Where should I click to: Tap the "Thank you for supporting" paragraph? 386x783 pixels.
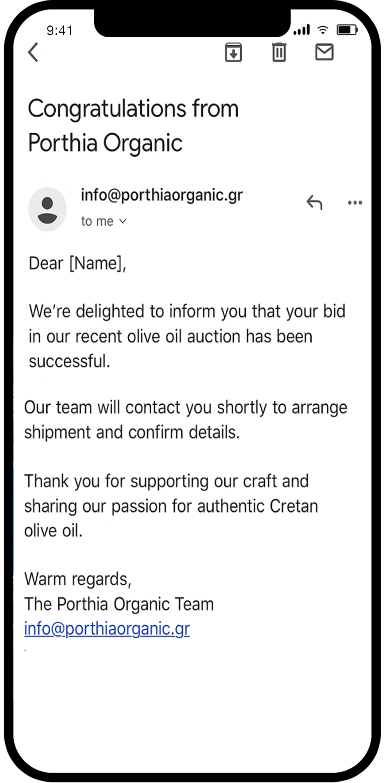pos(171,505)
